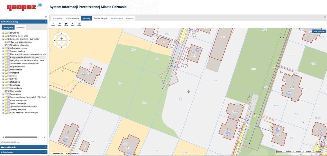
Task: Expand the Uzbrojenie terenu node
Action: (x=3, y=48)
